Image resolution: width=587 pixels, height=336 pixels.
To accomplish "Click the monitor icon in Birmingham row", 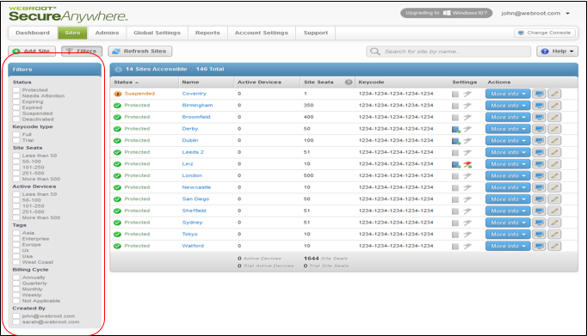I will [x=539, y=106].
